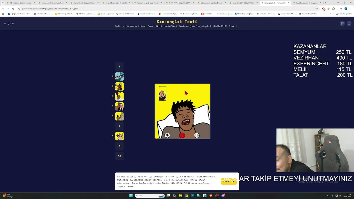Open the browser profile avatar
Screen dimensions: 354x199
click(346, 9)
